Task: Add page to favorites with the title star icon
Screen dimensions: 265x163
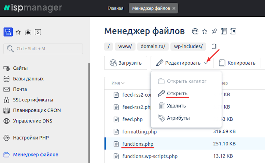Action: 205,31
